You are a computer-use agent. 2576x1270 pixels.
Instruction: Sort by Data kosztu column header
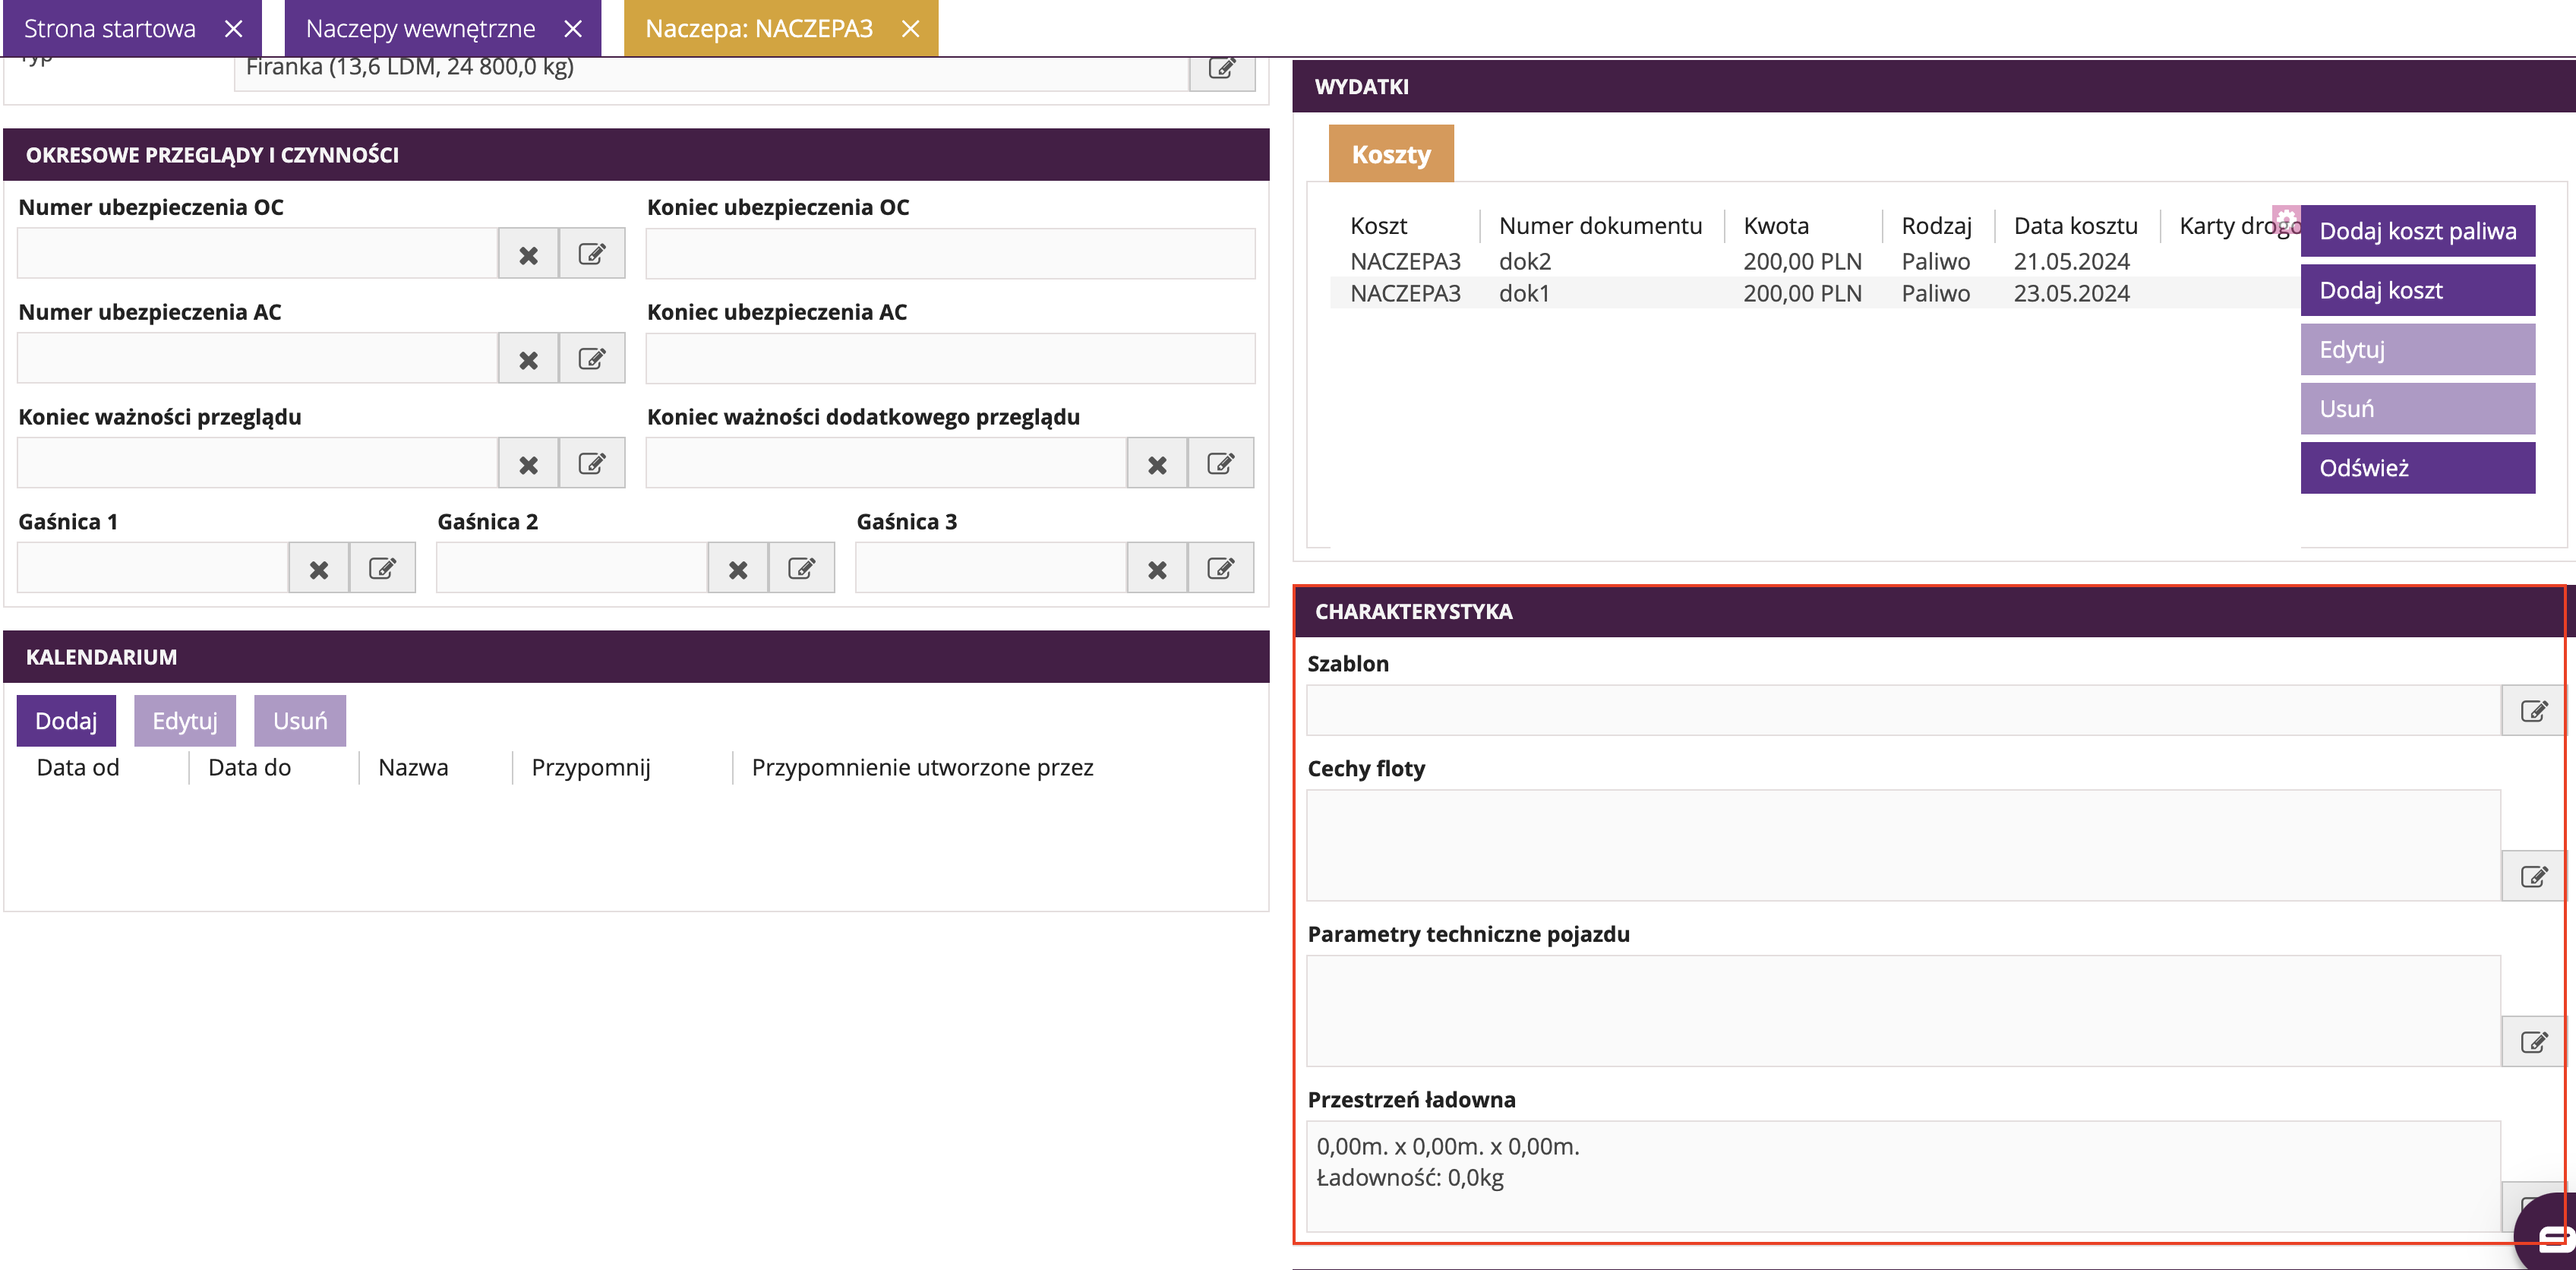(x=2075, y=226)
